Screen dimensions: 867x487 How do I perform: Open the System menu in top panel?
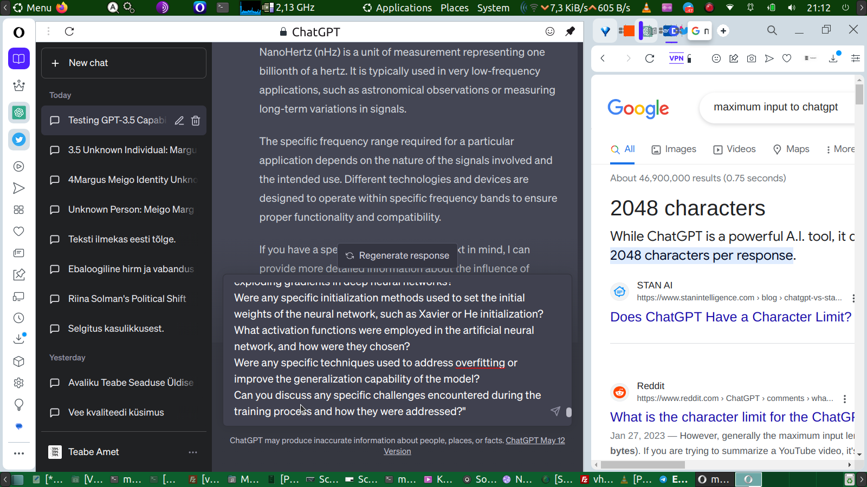click(493, 8)
